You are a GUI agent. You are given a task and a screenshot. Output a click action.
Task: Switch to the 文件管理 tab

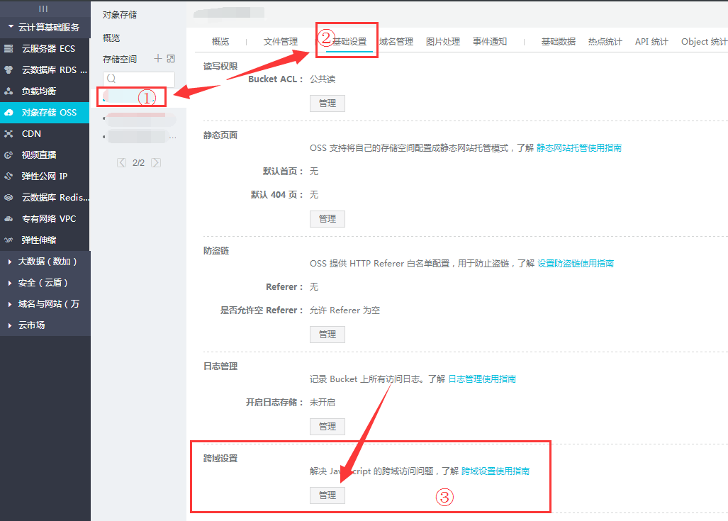click(280, 42)
